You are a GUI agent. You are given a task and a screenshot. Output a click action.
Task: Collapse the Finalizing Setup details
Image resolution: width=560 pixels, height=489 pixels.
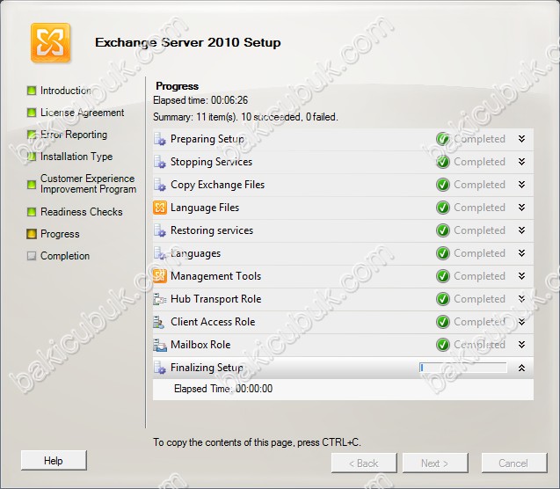(x=522, y=368)
